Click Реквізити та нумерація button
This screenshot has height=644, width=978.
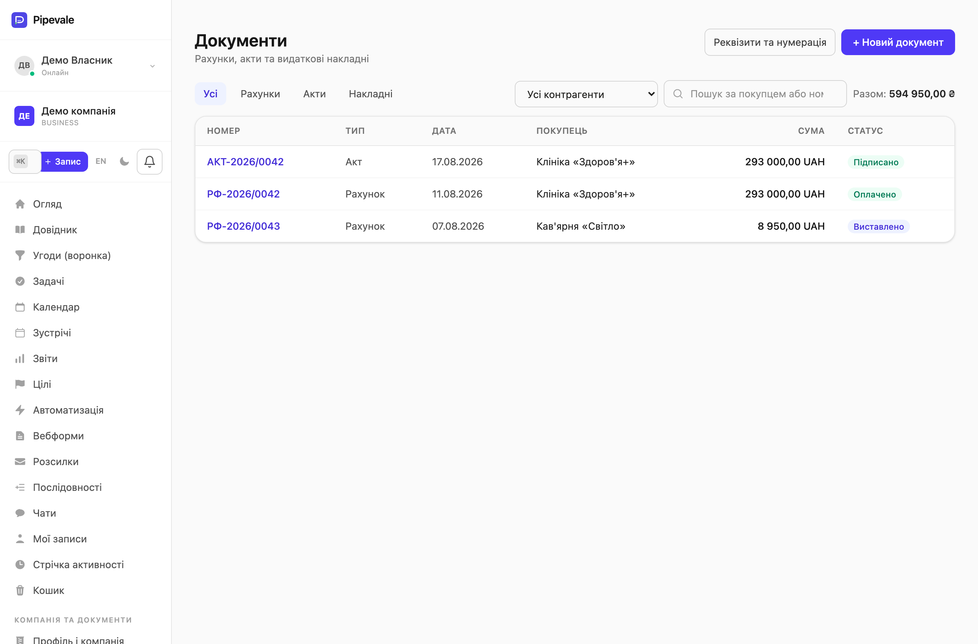tap(770, 42)
